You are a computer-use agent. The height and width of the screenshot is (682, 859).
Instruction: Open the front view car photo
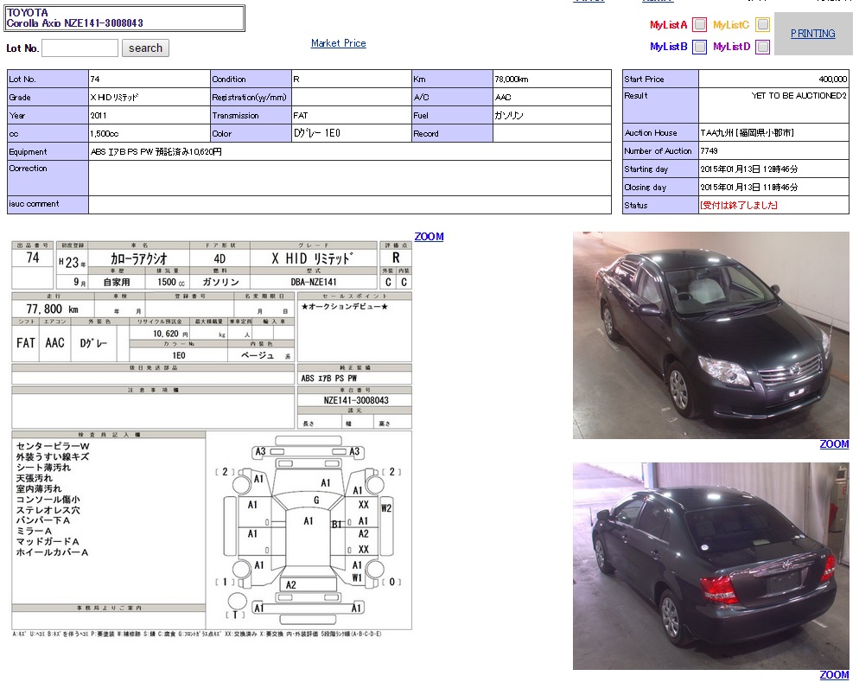(x=710, y=335)
